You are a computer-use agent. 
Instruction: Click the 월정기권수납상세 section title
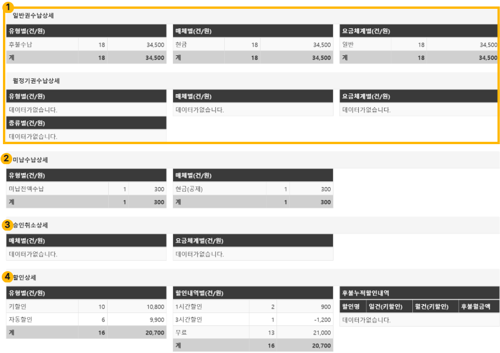point(36,81)
